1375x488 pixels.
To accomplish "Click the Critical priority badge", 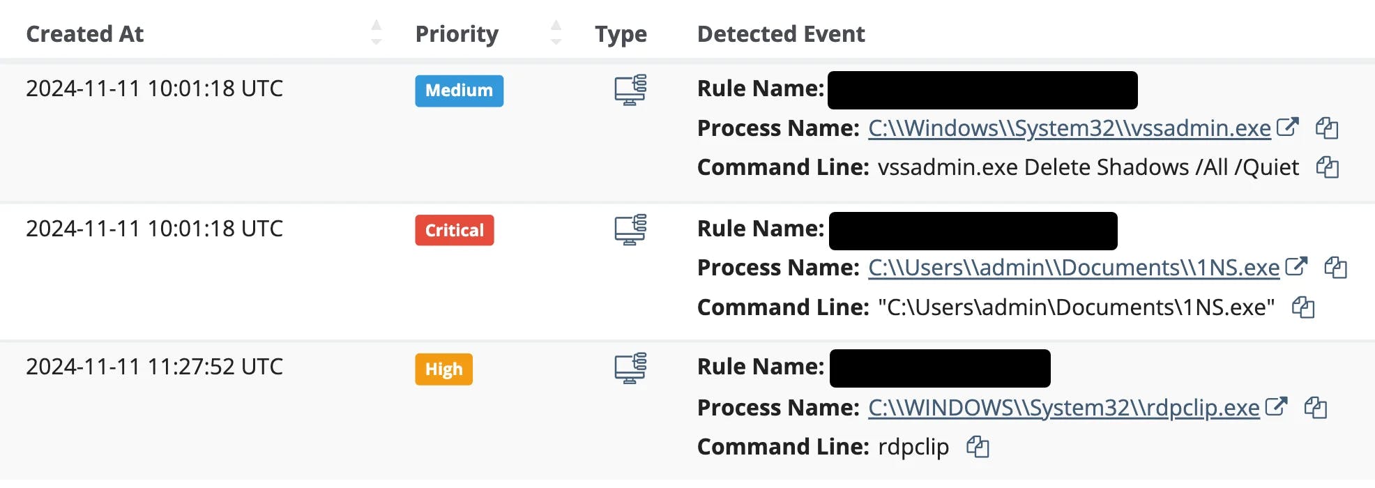I will click(454, 230).
